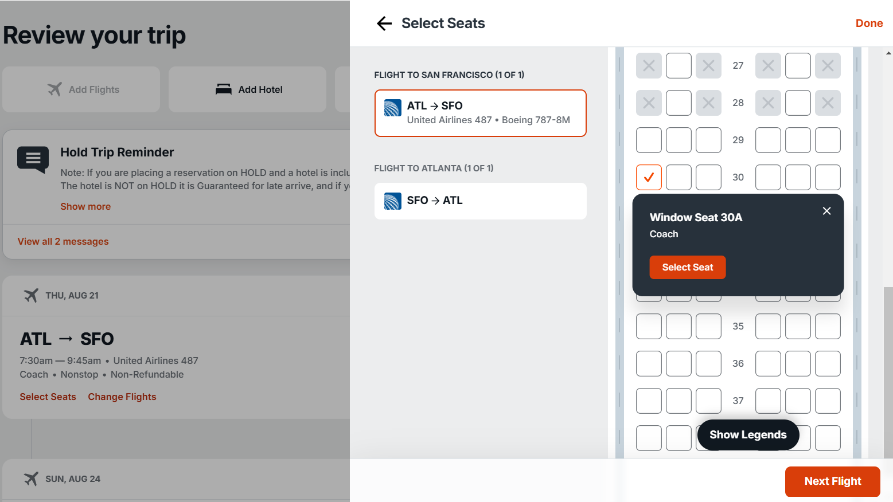This screenshot has width=893, height=502.
Task: Click the Coach label in seat popup
Action: 664,234
